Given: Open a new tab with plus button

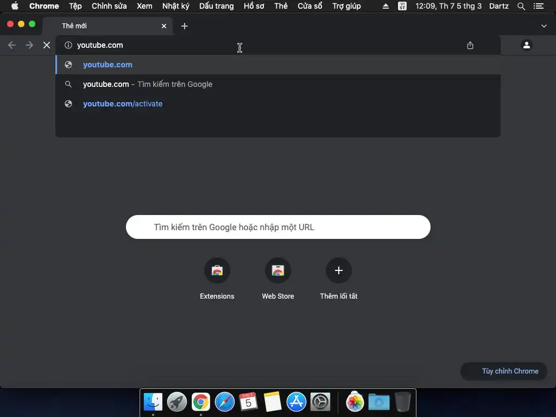Looking at the screenshot, I should [185, 26].
